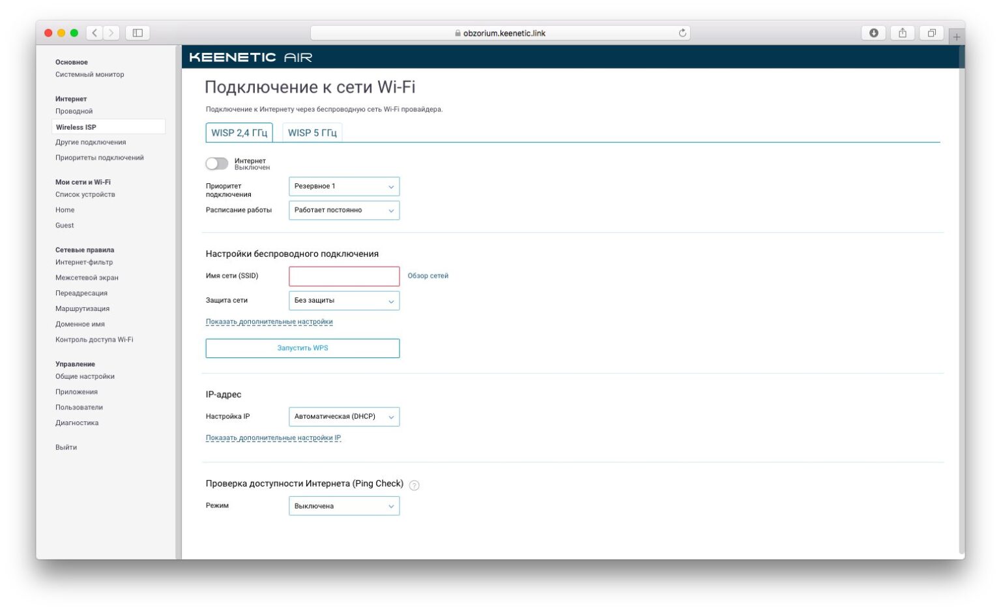This screenshot has height=611, width=1001.
Task: Open Приоритеты подключений in sidebar
Action: point(99,158)
